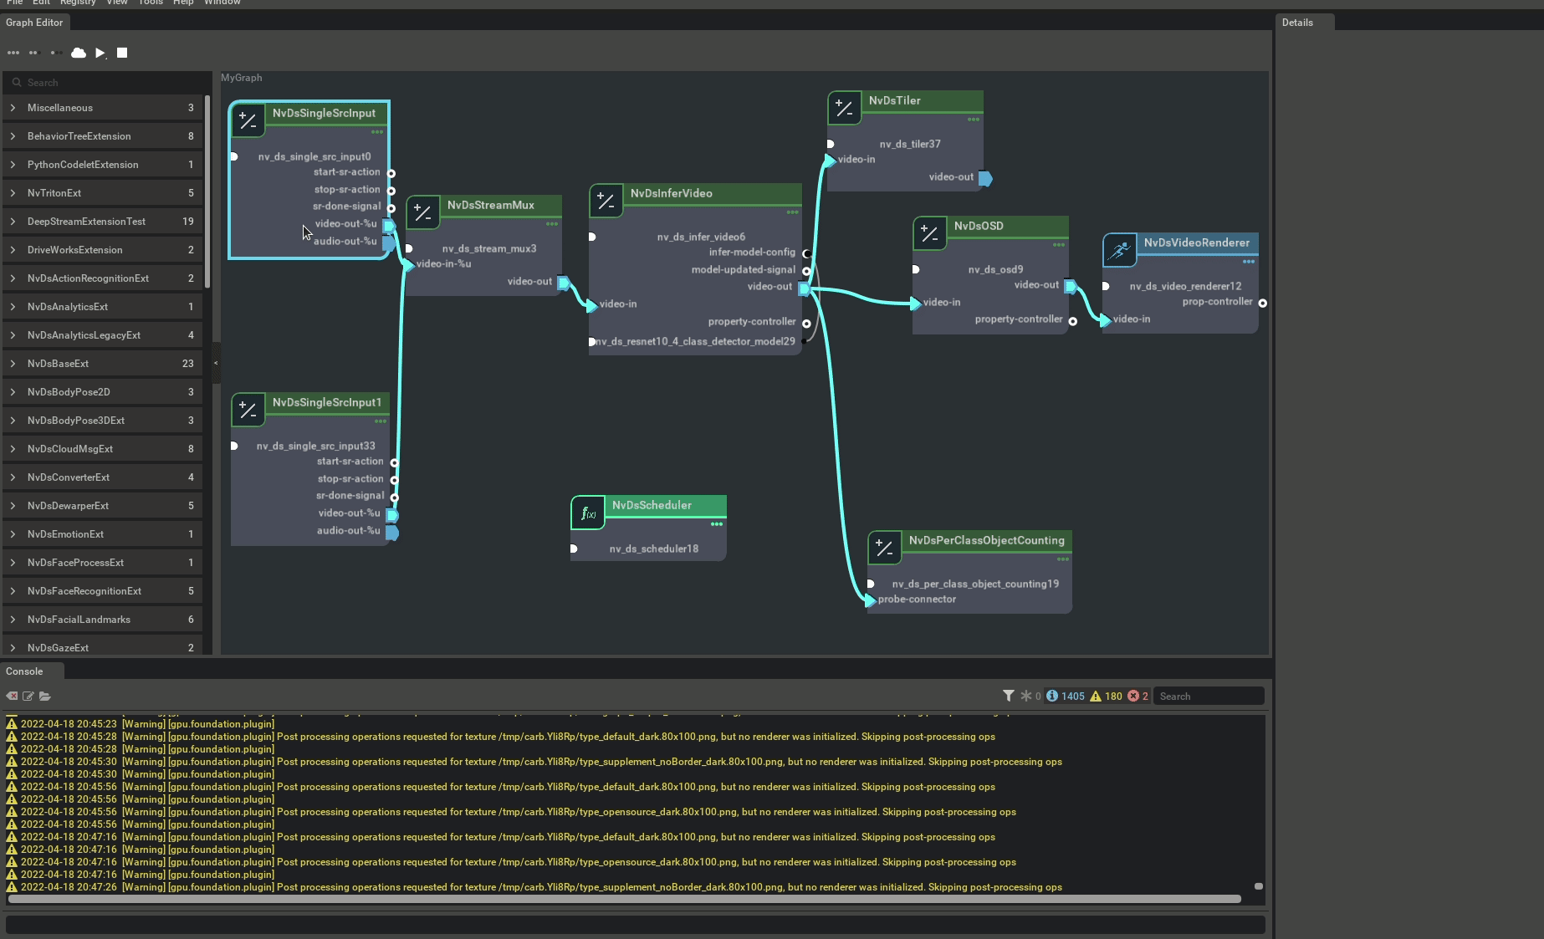This screenshot has width=1544, height=939.
Task: Click the compose/edit icon in the Console toolbar
Action: (x=28, y=696)
